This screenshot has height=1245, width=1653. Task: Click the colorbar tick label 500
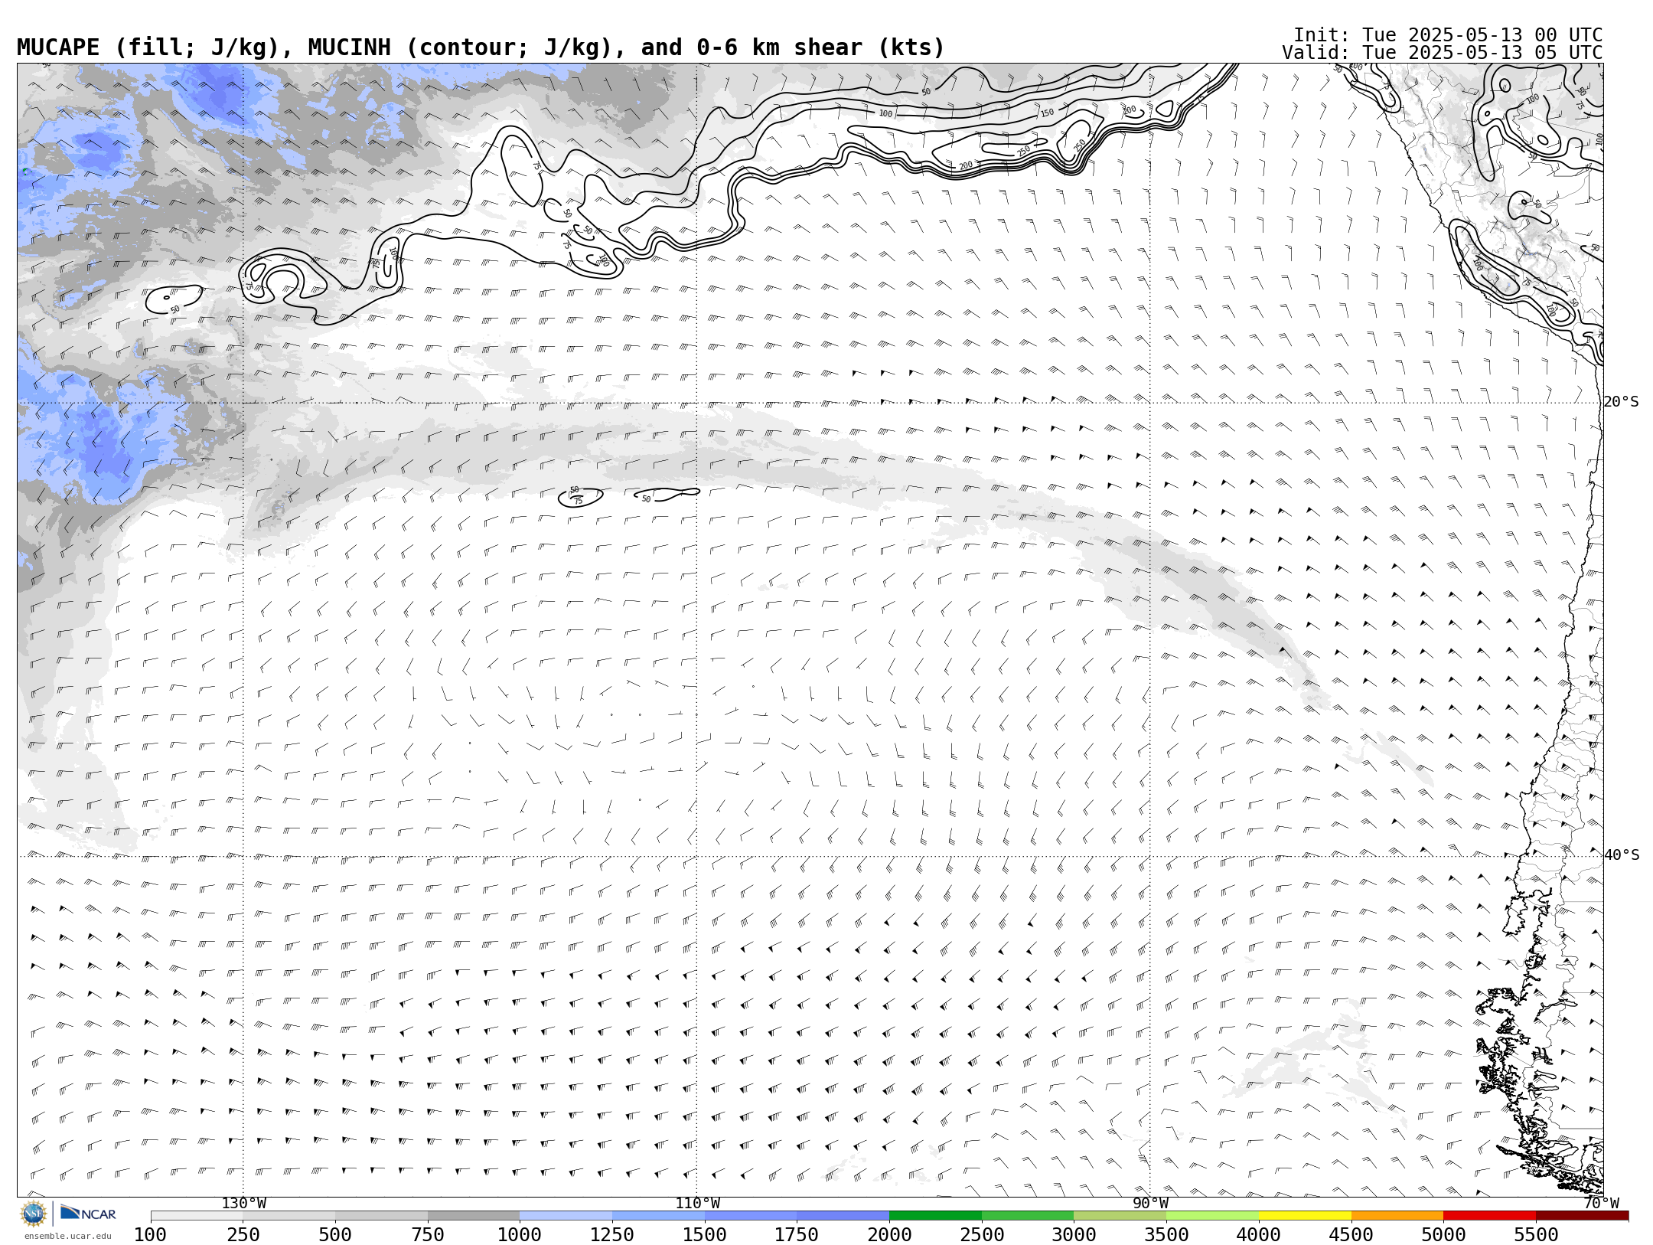[x=335, y=1235]
